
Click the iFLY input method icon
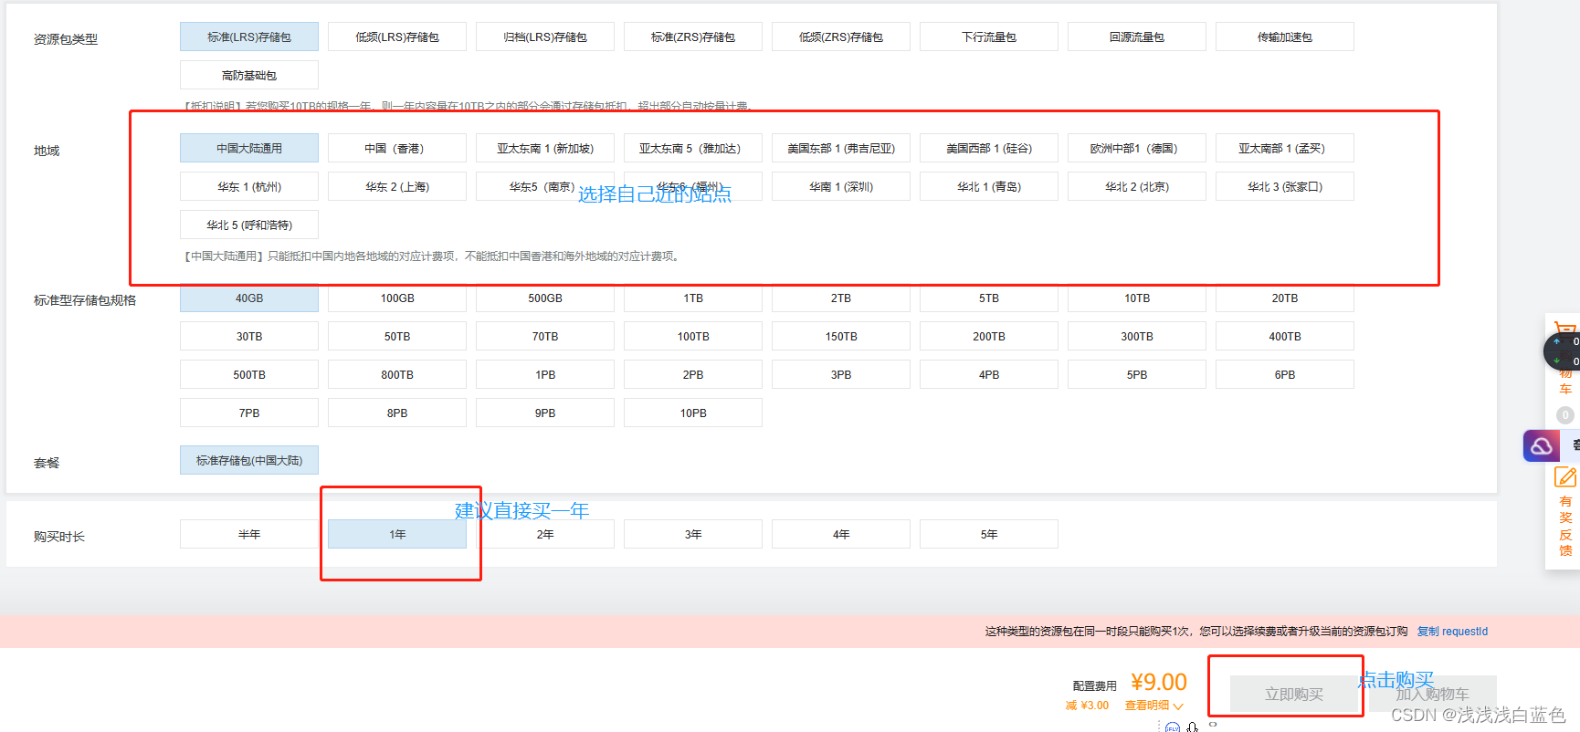click(x=1173, y=727)
